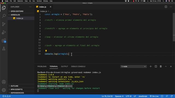The image size is (175, 98).
Task: Open the Explorer view in activity bar
Action: pyautogui.click(x=4, y=8)
